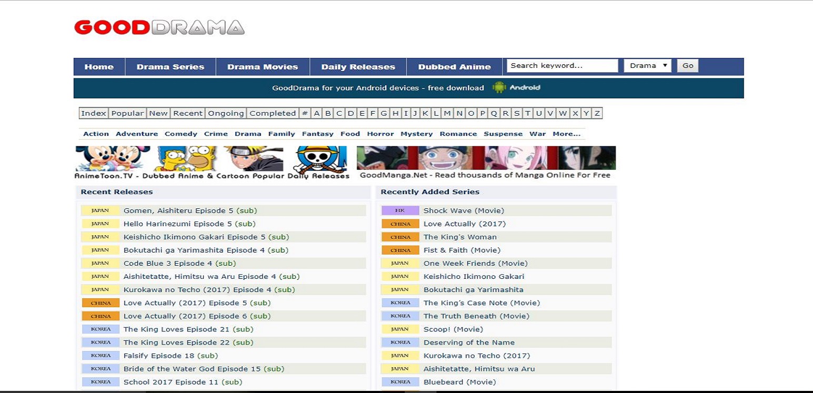Open Deserving of the Name series
The height and width of the screenshot is (393, 813).
pos(469,342)
